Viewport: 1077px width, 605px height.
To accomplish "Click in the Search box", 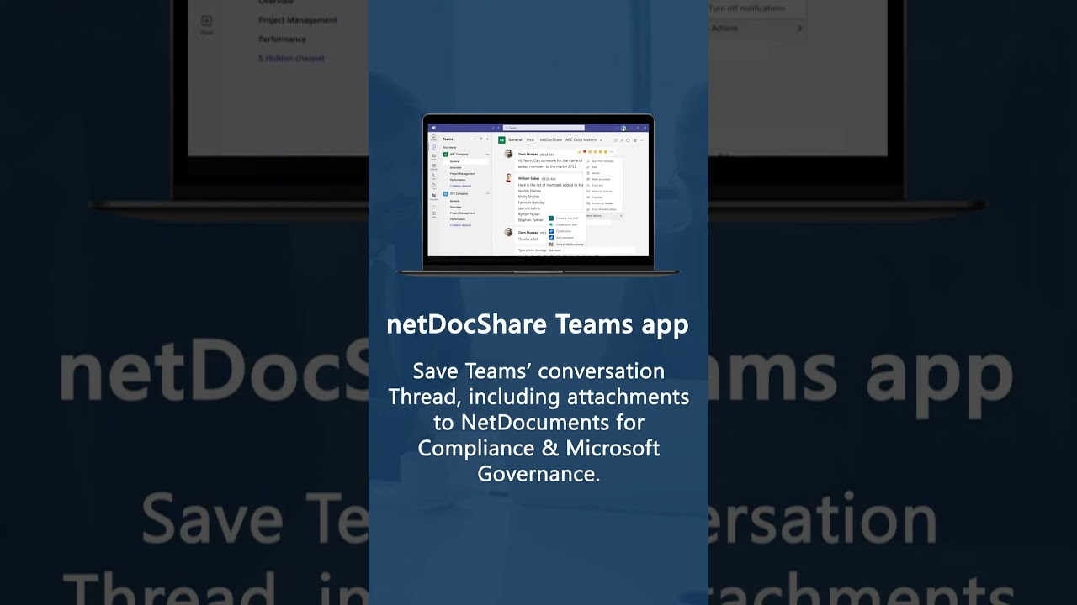I will pos(544,128).
